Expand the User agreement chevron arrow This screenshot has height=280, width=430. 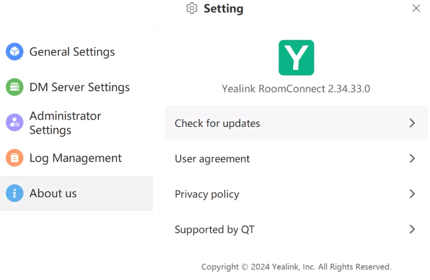(x=412, y=158)
